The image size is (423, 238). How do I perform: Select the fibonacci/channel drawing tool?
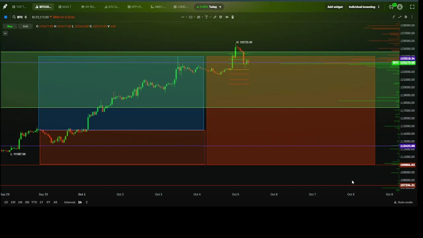point(199,17)
